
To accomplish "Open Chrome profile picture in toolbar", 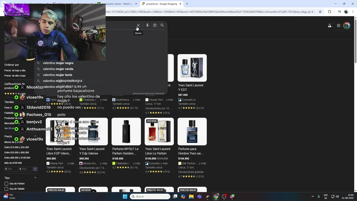I will click(x=346, y=12).
